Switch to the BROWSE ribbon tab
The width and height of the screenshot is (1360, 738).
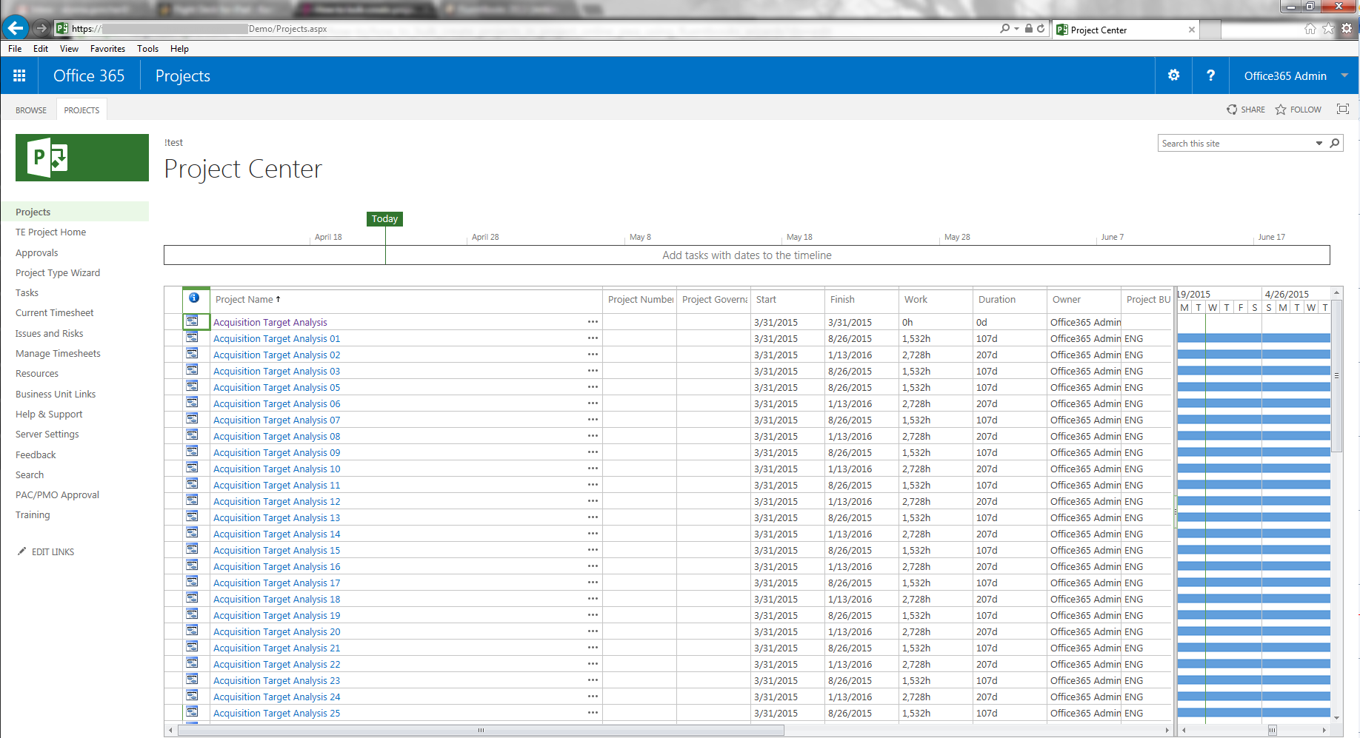click(31, 110)
